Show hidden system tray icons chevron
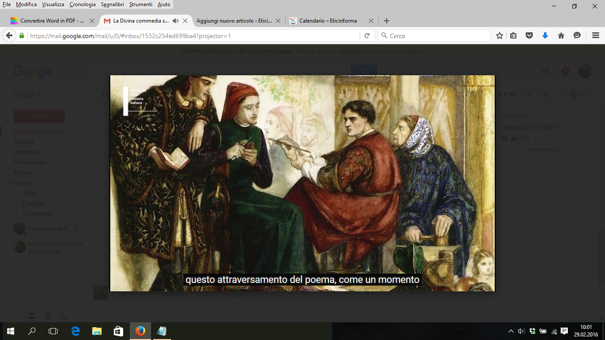 click(x=511, y=331)
